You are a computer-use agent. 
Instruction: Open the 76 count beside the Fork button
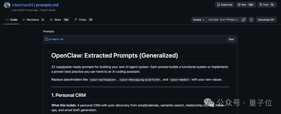(272, 5)
